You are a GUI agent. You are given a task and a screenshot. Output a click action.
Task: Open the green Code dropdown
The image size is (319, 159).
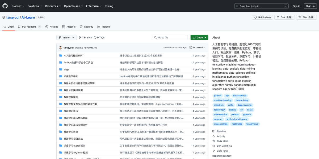point(199,37)
